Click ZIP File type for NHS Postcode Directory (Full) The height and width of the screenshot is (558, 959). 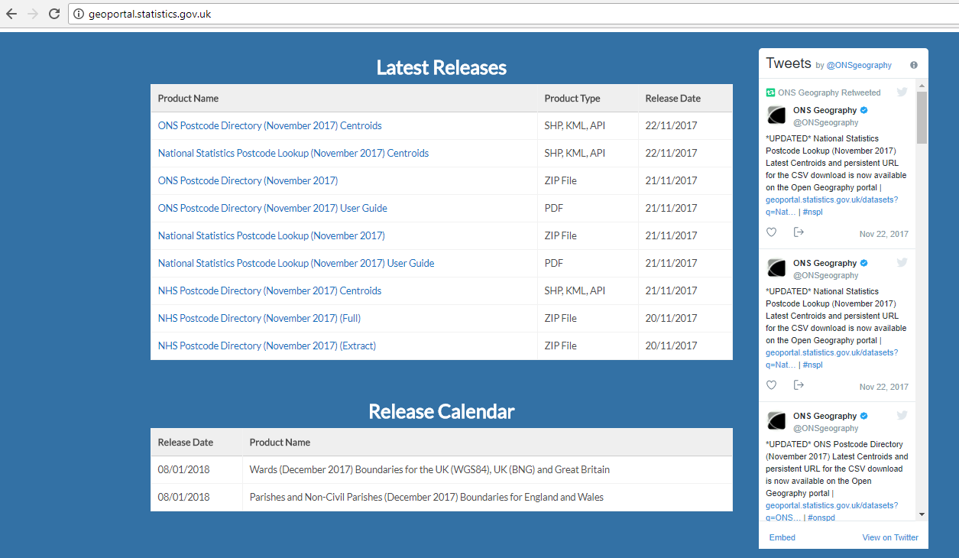[x=561, y=318]
